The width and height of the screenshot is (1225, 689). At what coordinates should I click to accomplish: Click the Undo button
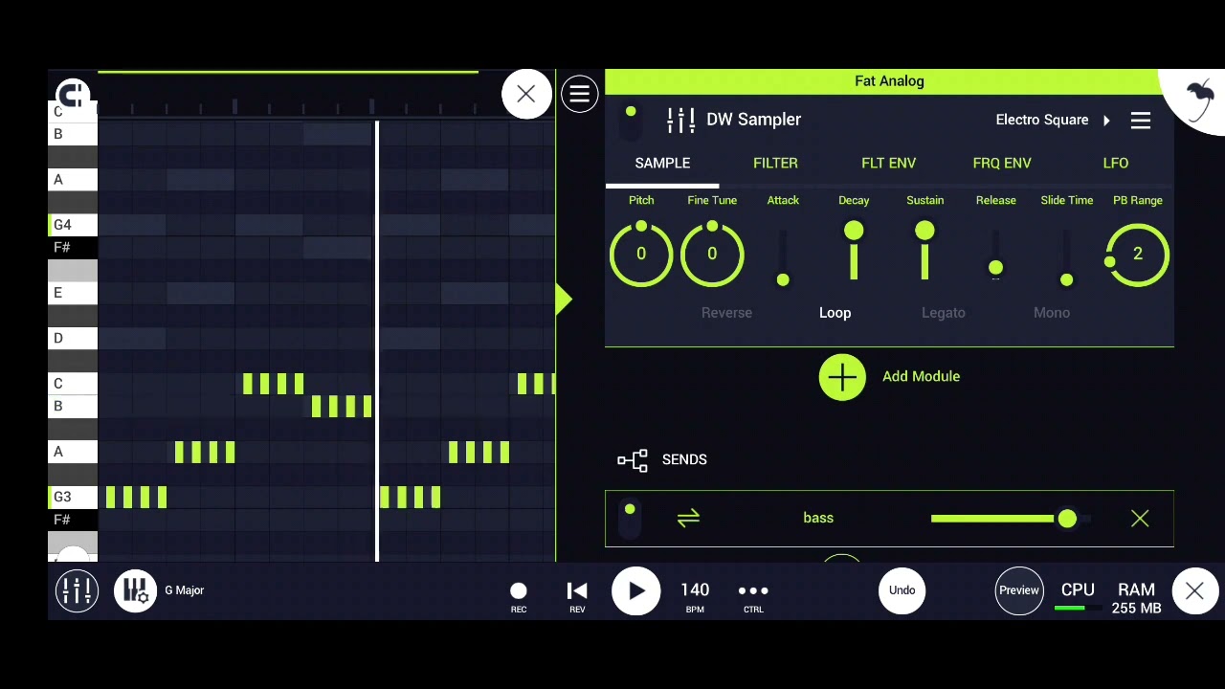pos(902,590)
